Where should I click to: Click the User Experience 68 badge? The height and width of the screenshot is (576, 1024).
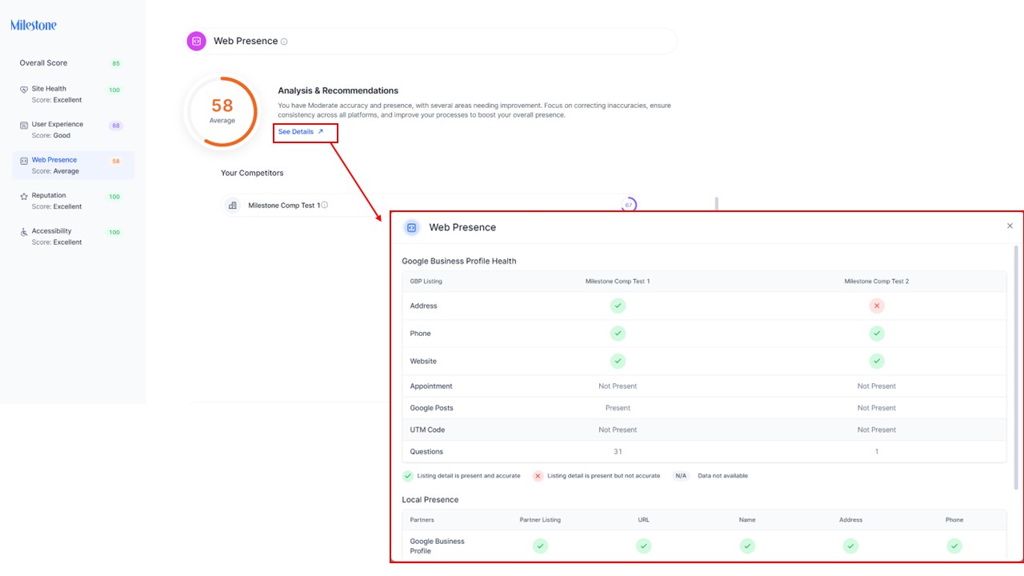pos(117,126)
